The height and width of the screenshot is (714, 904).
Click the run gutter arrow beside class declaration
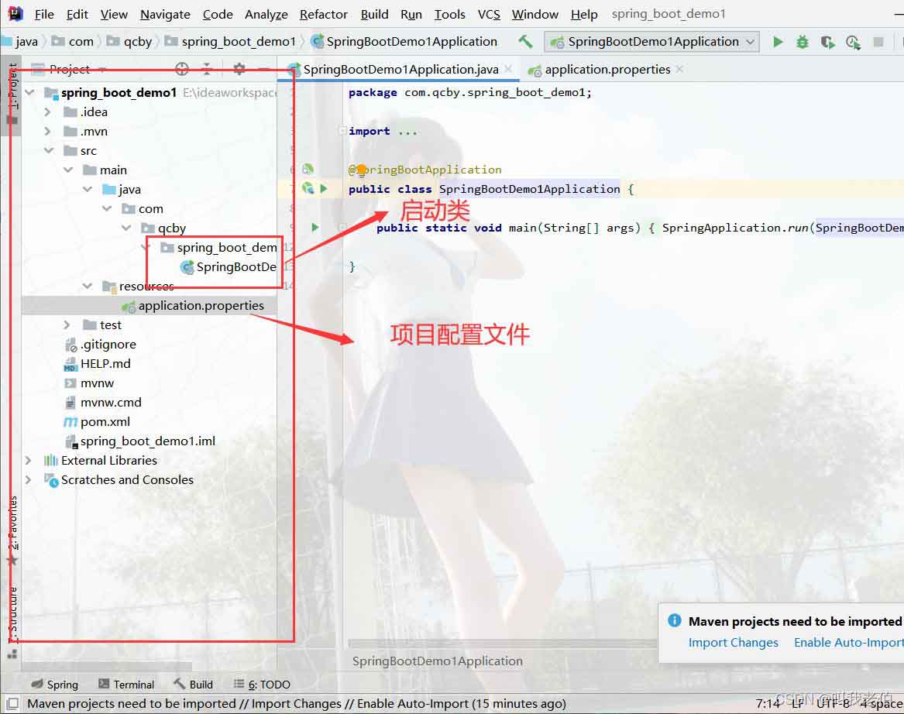pos(324,188)
